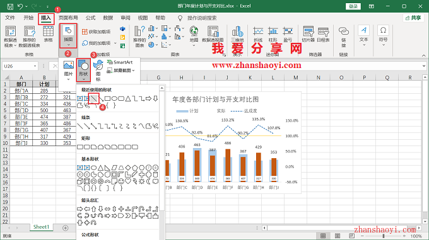Insert a 表格 table
429x240 pixels.
(48, 34)
